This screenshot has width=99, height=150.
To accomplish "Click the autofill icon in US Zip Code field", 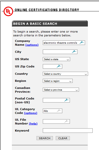I will pyautogui.click(x=59, y=66).
